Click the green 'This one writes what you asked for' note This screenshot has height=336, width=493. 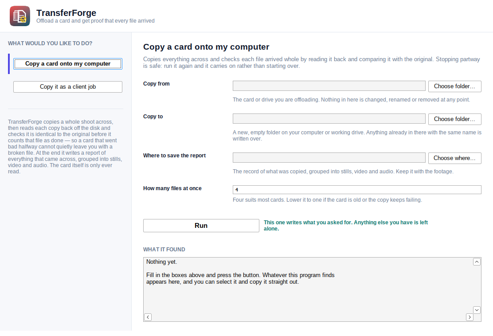(x=345, y=226)
